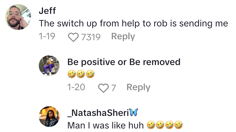This screenshot has width=236, height=132.
Task: Tap Jeff's comment text about the switch up
Action: [134, 23]
